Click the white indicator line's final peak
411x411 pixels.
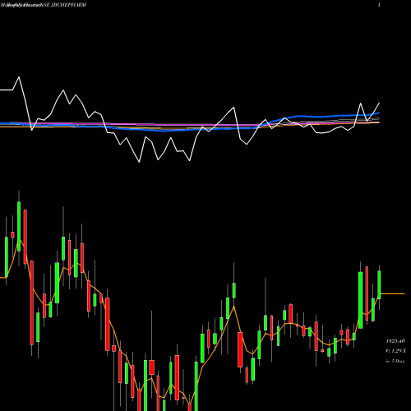click(380, 103)
